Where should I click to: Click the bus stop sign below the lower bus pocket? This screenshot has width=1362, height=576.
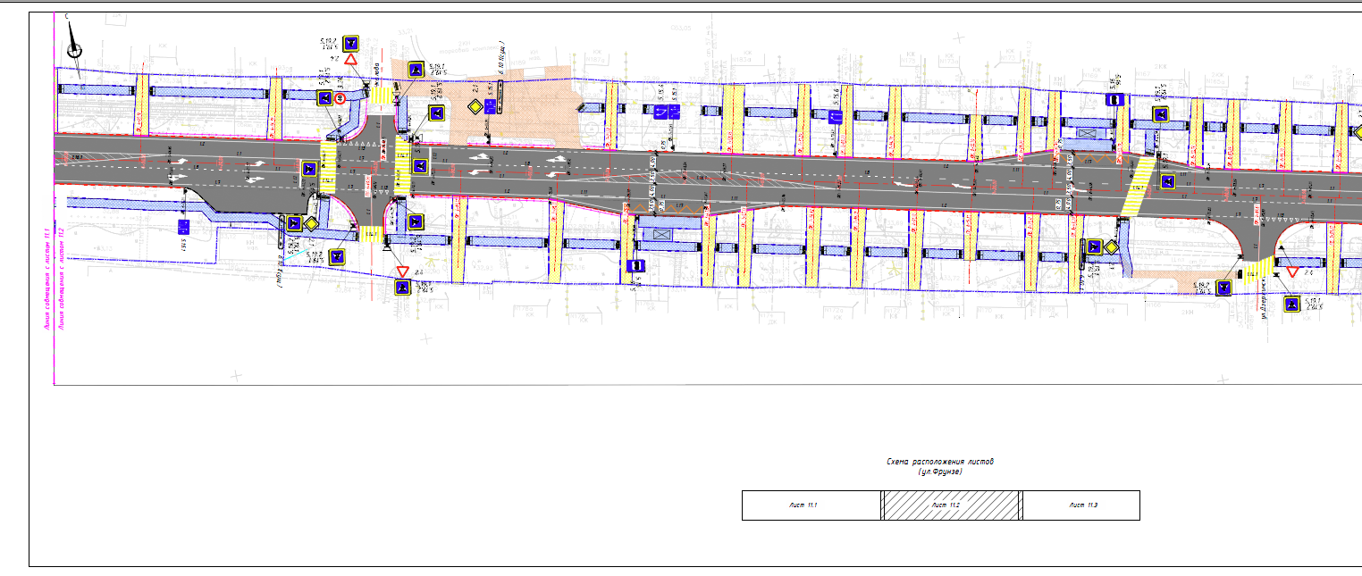(x=635, y=266)
